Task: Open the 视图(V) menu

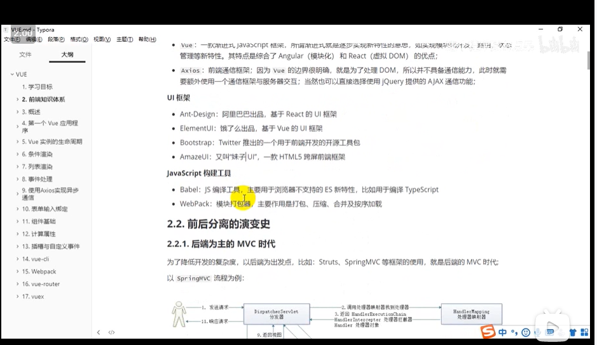Action: coord(102,39)
